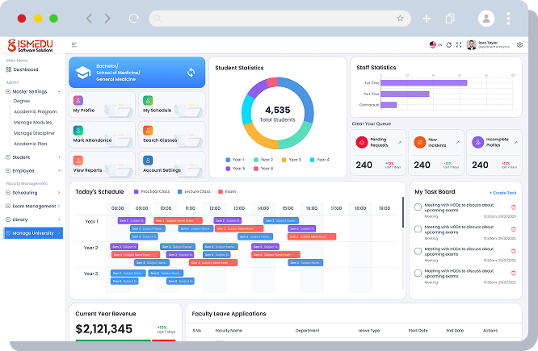The height and width of the screenshot is (351, 538).
Task: Open the Mark Attendance shortcut card
Action: click(x=103, y=135)
